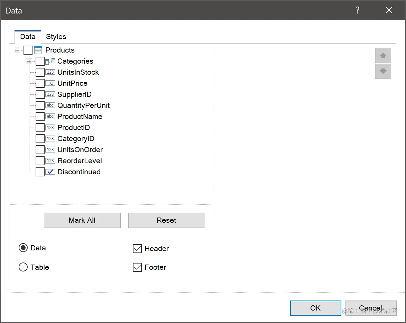The width and height of the screenshot is (406, 323).
Task: Click the numeric type icon beside UnitsInStock
Action: [x=50, y=72]
